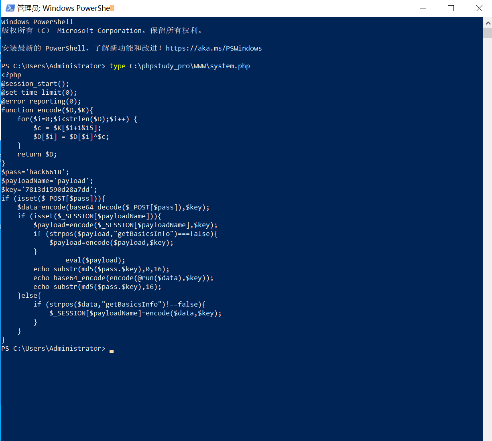Click the '$D[$i] = $D[$i]^$c;' line
The image size is (492, 441).
pos(71,136)
